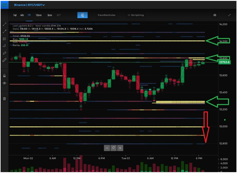Click the 14,000 price axis label
The image size is (237, 173).
223,41
